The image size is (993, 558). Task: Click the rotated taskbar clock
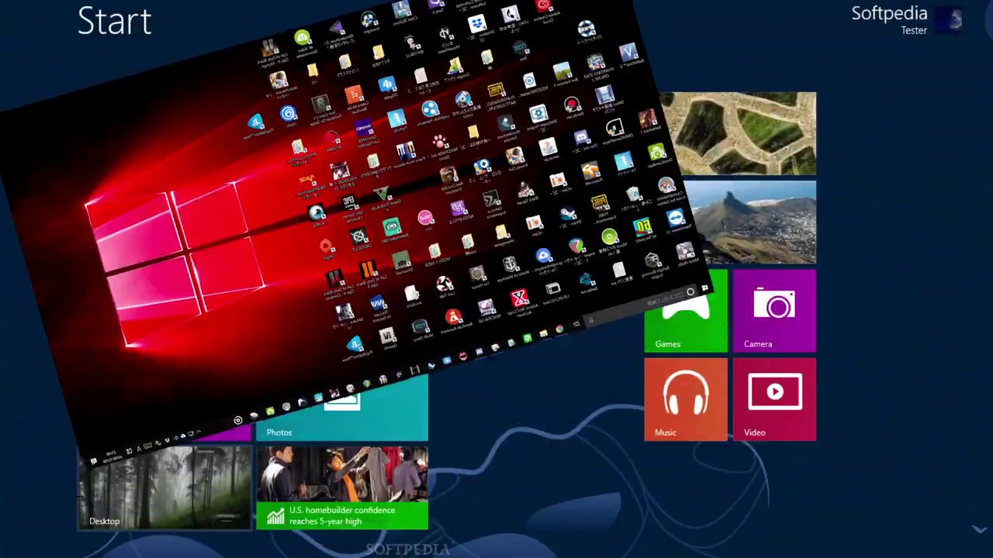(x=112, y=455)
